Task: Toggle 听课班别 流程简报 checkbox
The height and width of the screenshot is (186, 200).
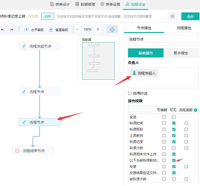Action: [186, 129]
